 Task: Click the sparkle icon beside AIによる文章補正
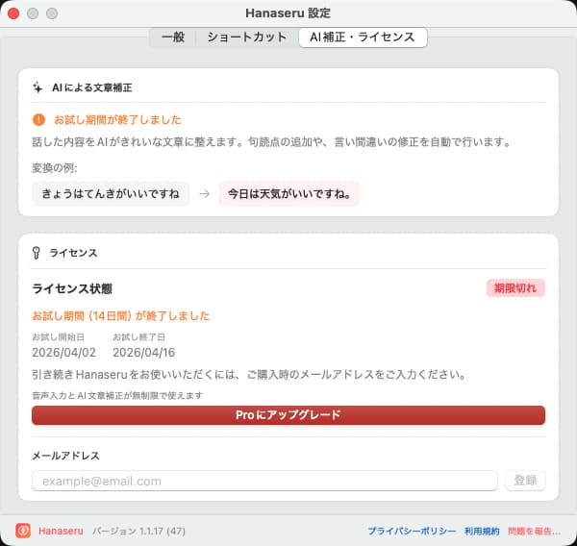pos(38,87)
